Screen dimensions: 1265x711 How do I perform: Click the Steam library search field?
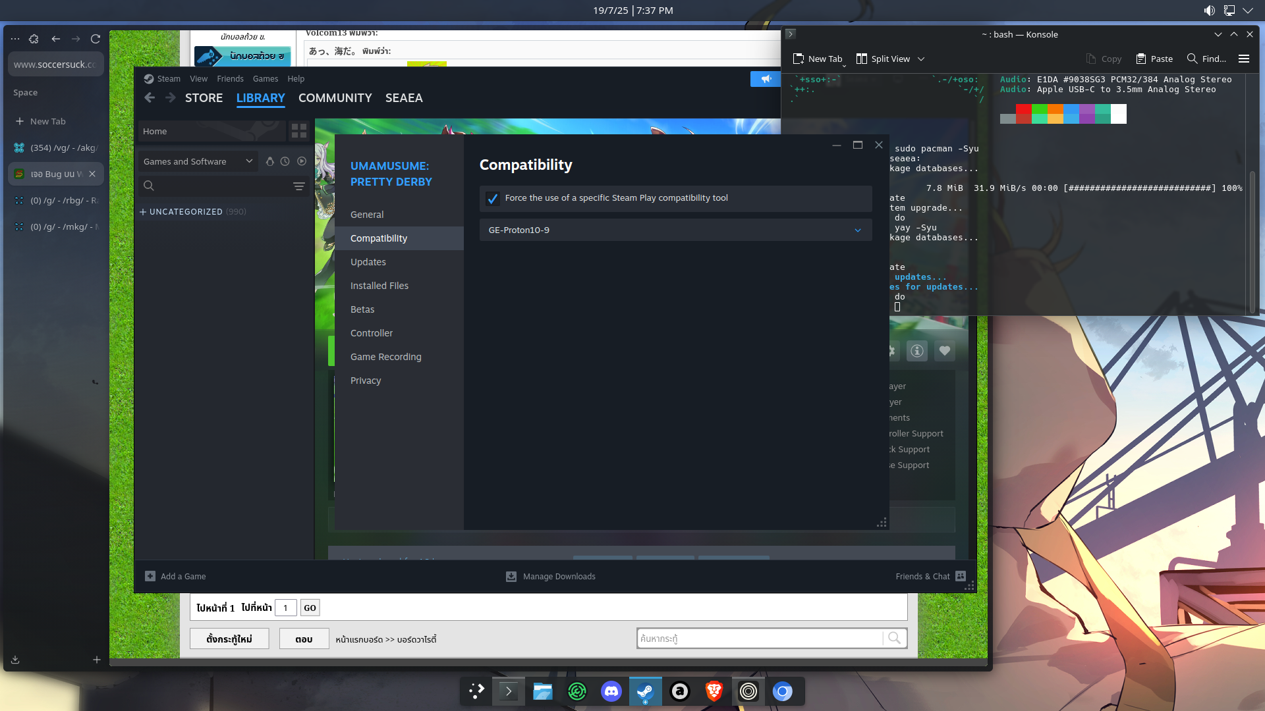214,186
